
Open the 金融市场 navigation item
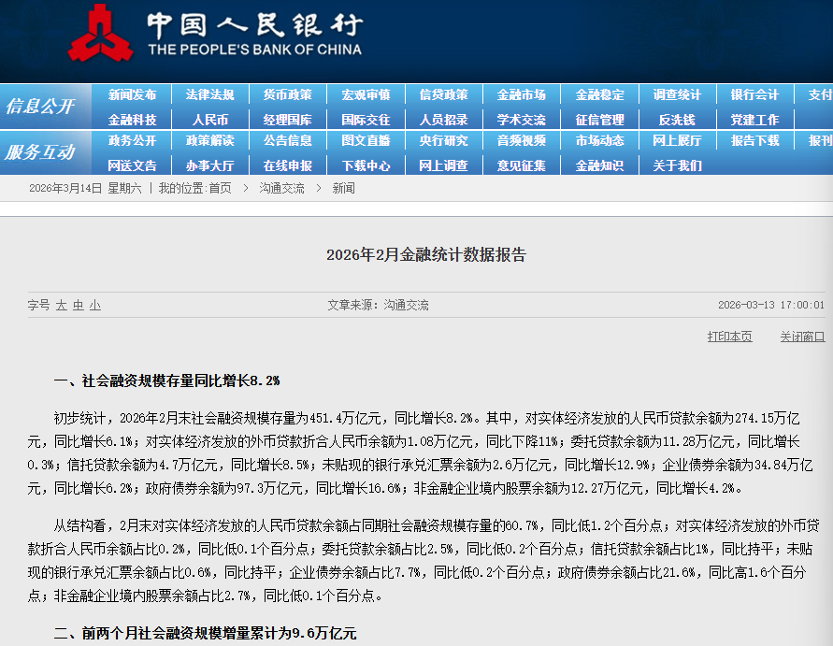tap(521, 94)
